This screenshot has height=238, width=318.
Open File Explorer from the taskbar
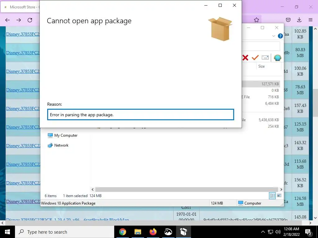click(x=138, y=232)
